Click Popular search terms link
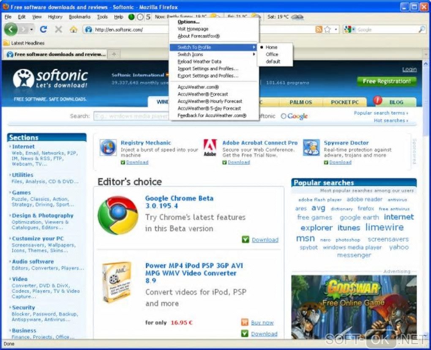Screen dimensions: 431x350 coord(381,113)
